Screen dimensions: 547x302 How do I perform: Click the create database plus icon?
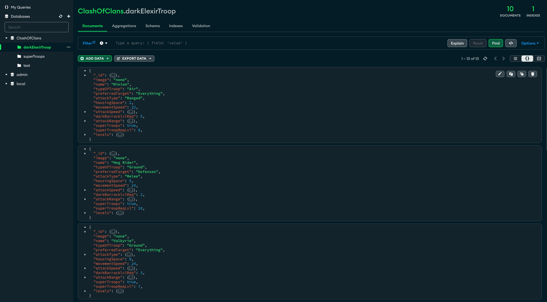pyautogui.click(x=68, y=16)
